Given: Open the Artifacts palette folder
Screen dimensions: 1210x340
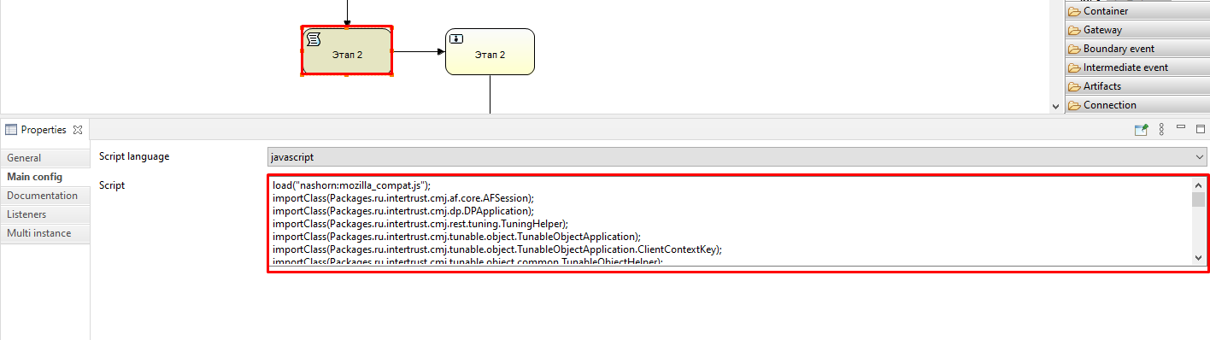Looking at the screenshot, I should pyautogui.click(x=1137, y=86).
